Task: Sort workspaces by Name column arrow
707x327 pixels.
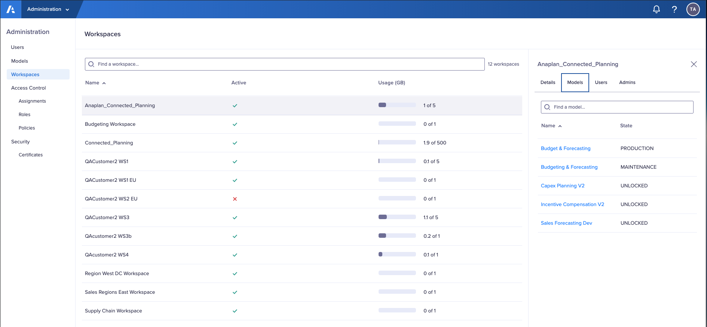Action: (104, 83)
